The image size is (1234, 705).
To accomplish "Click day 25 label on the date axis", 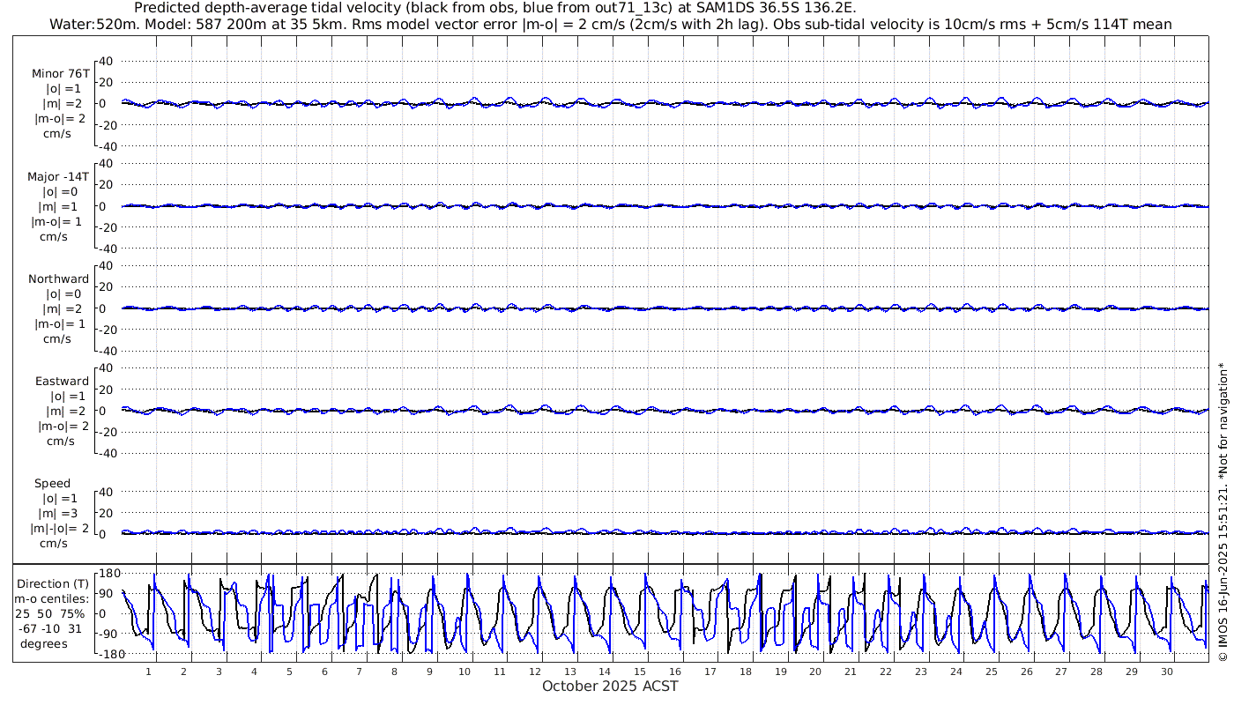I will click(991, 672).
